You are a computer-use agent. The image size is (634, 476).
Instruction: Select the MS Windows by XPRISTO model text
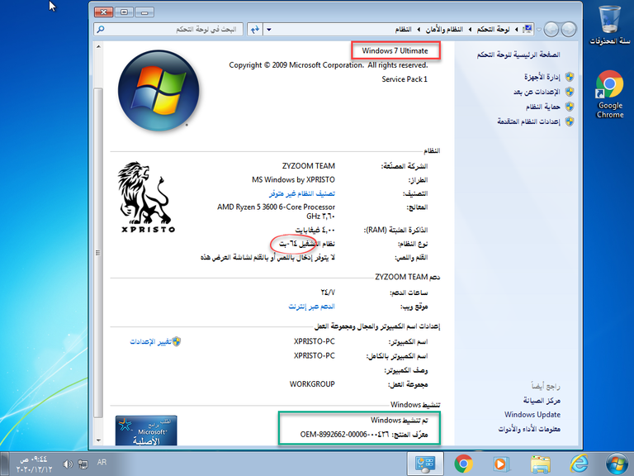point(294,179)
